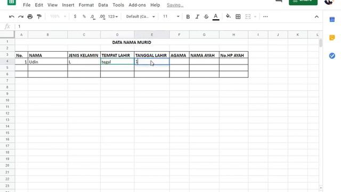Select column E header
The height and width of the screenshot is (192, 341).
152,35
